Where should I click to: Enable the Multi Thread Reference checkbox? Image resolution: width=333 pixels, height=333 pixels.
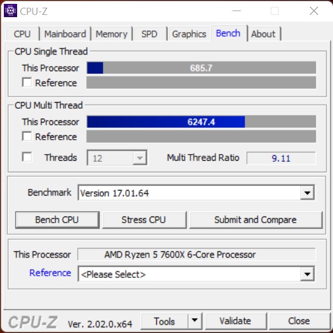point(27,136)
